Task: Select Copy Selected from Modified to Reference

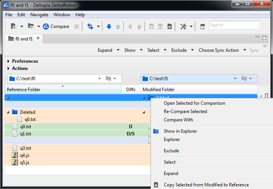Action: (206, 185)
